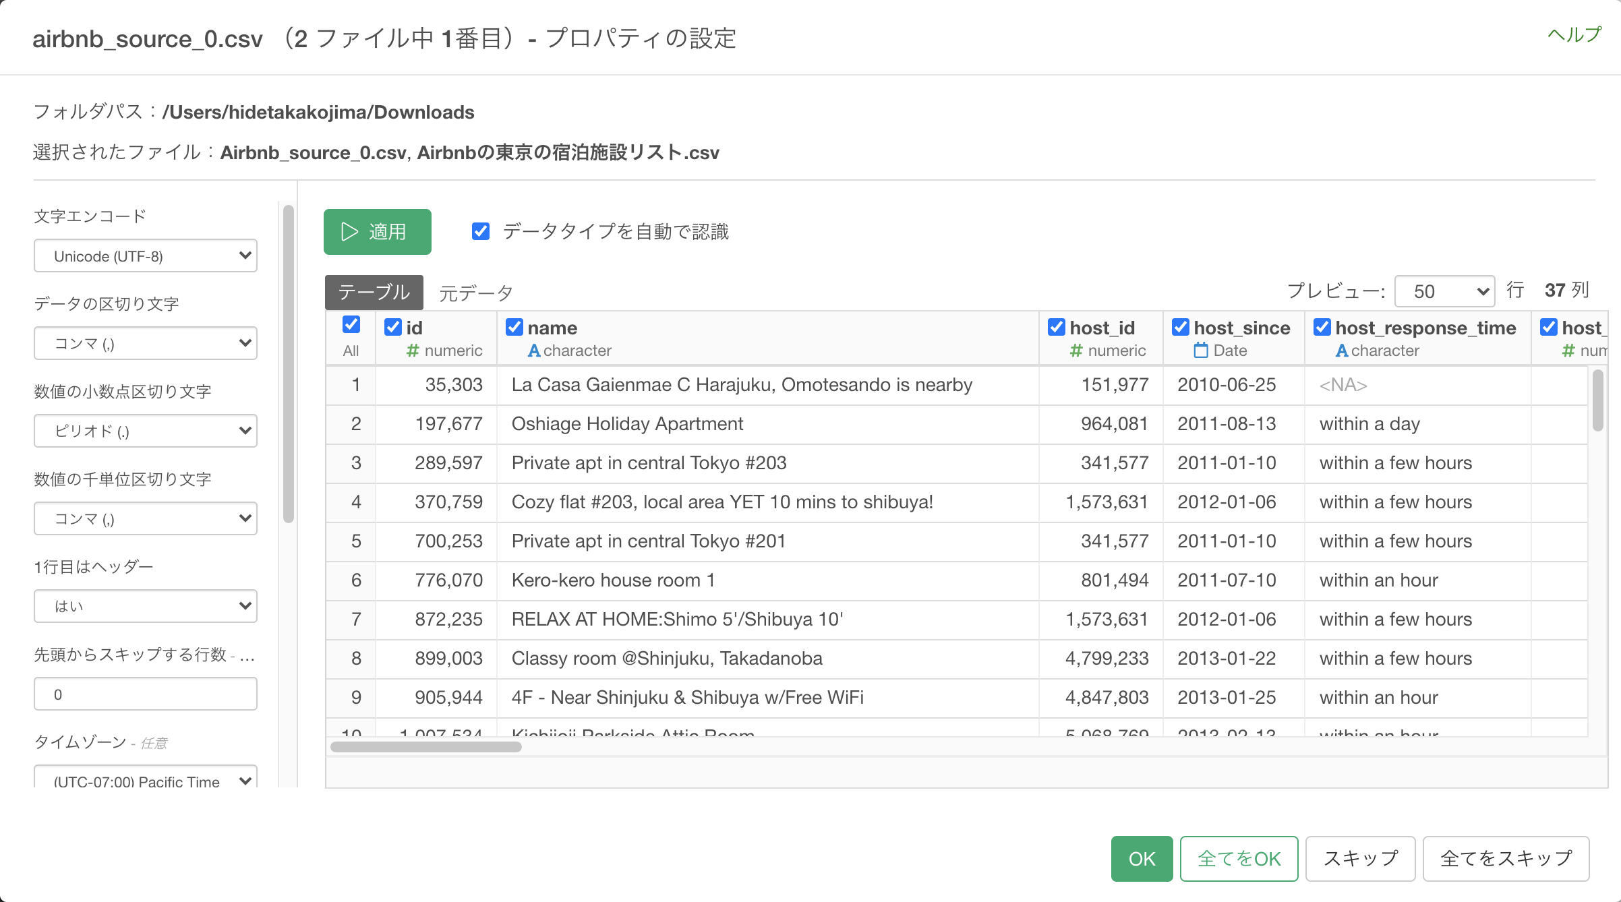The image size is (1621, 902).
Task: Click the numeric type icon under host_id
Action: click(1076, 351)
